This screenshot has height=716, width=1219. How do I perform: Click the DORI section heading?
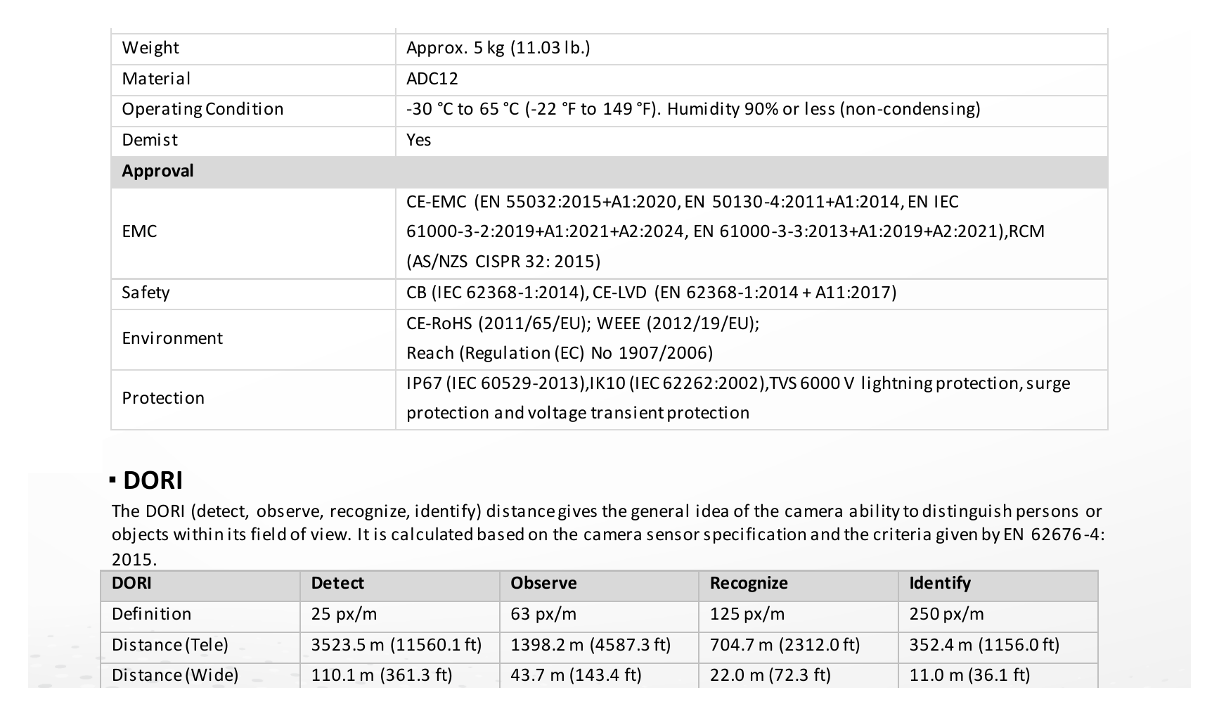click(153, 480)
